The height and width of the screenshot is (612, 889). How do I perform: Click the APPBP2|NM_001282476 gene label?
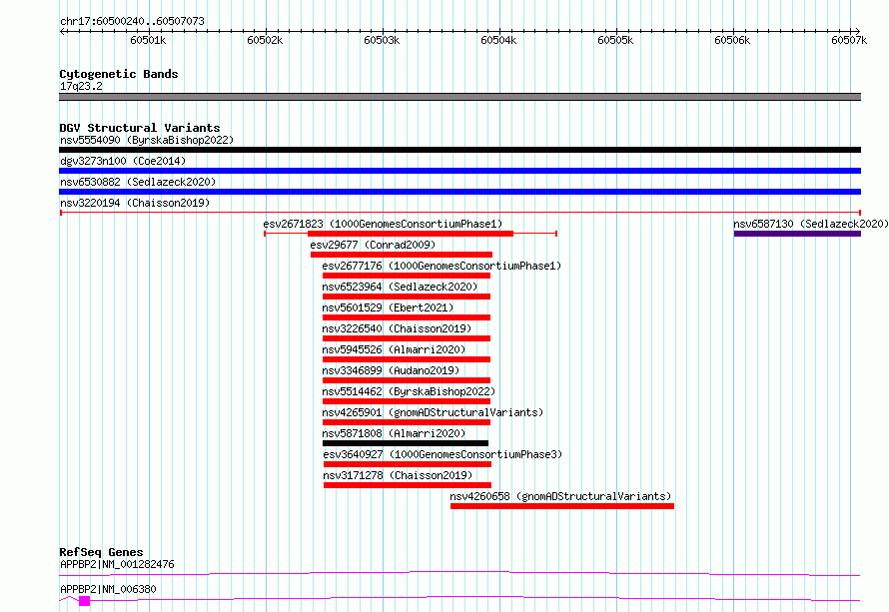[117, 564]
